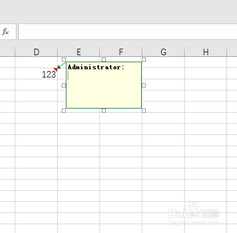Click the comment's right-middle resize handle
This screenshot has width=237, height=233.
point(143,85)
